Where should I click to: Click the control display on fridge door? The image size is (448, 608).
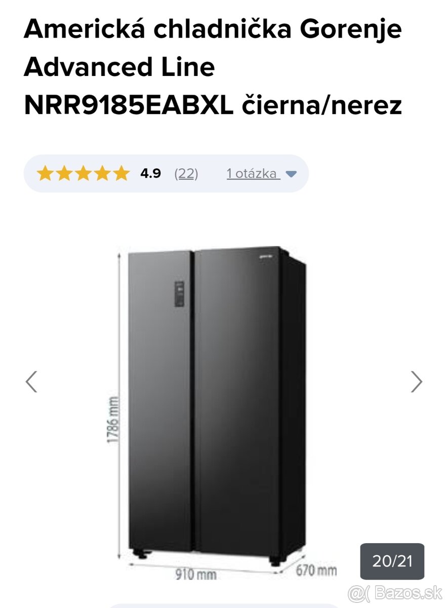tap(180, 294)
